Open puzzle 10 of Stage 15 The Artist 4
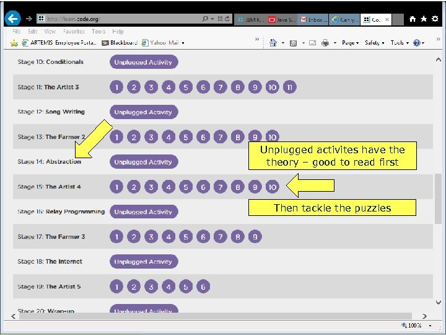The height and width of the screenshot is (335, 446). point(272,187)
